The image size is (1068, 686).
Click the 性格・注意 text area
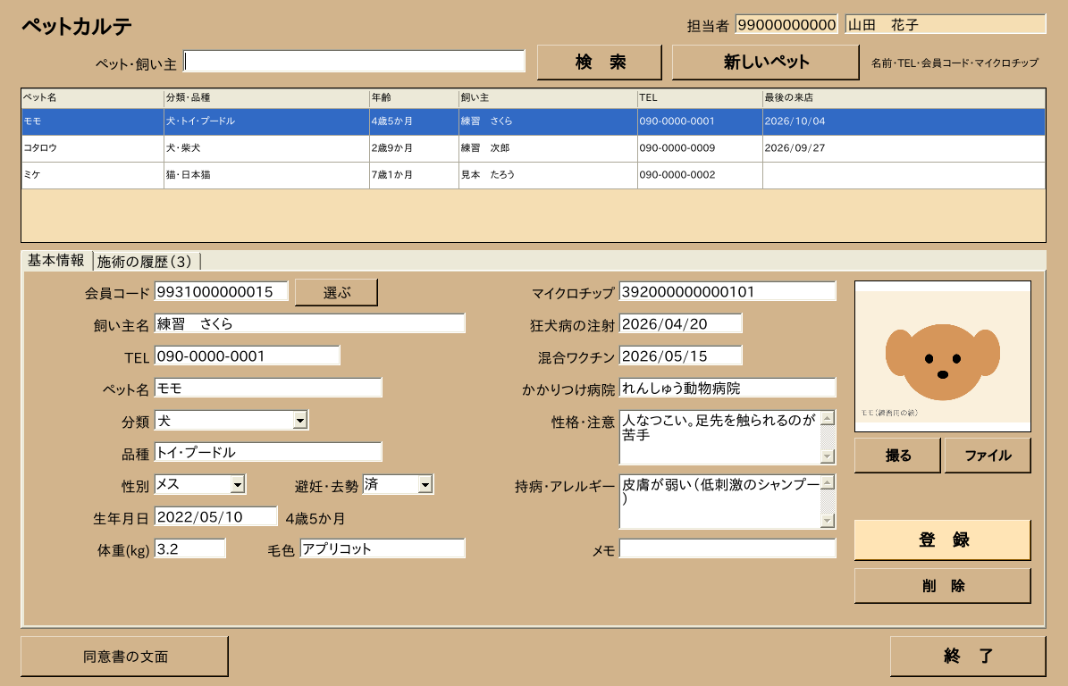pyautogui.click(x=720, y=438)
